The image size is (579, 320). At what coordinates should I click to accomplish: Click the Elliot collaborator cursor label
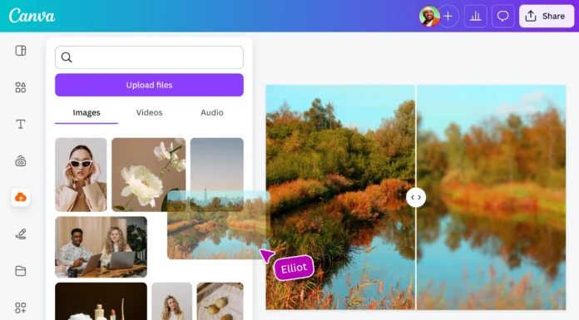[x=294, y=268]
